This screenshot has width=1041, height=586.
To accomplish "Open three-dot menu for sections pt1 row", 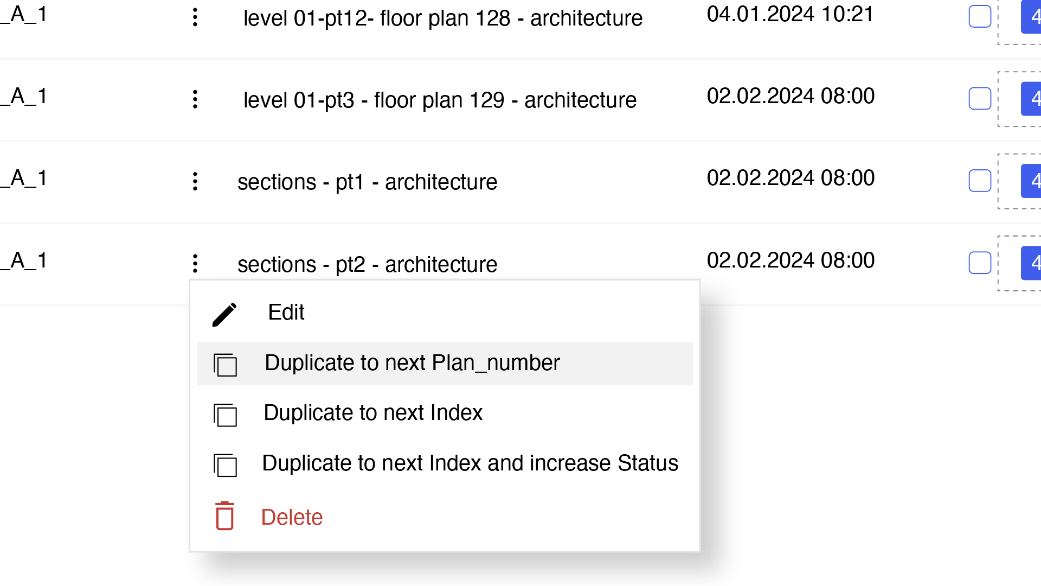I will click(x=195, y=181).
